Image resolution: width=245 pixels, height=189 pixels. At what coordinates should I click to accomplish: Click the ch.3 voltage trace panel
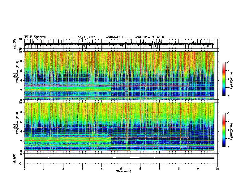pos(122,158)
